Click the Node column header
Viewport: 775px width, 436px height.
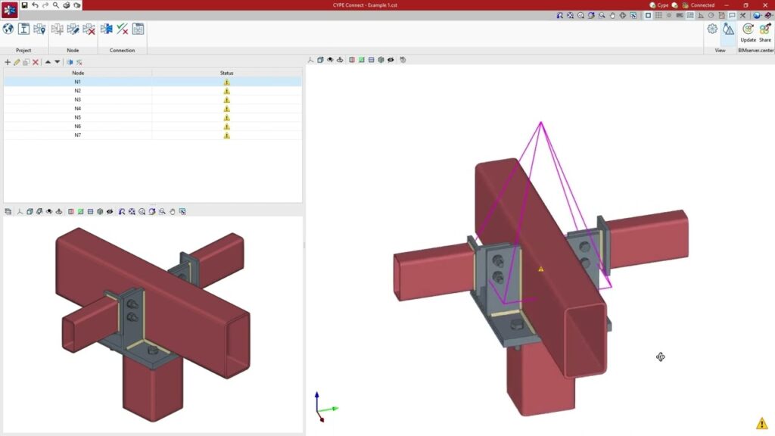click(77, 73)
